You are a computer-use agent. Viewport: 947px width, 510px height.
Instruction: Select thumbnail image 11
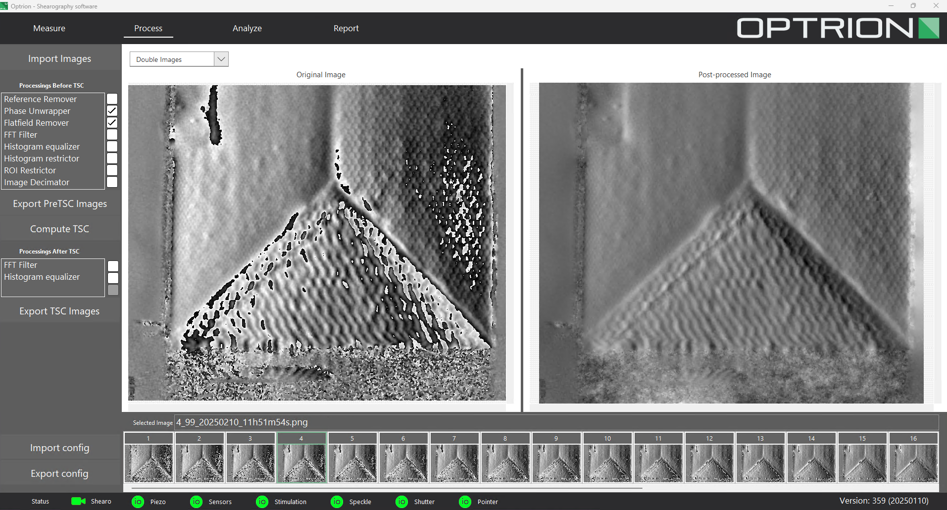tap(658, 458)
